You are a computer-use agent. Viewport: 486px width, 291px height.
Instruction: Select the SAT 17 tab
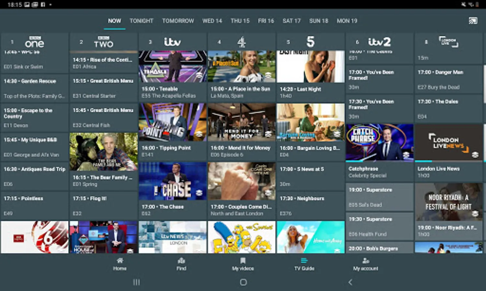pyautogui.click(x=292, y=21)
